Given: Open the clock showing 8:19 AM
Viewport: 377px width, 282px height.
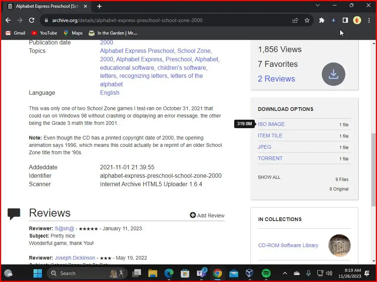Looking at the screenshot, I should coord(350,273).
